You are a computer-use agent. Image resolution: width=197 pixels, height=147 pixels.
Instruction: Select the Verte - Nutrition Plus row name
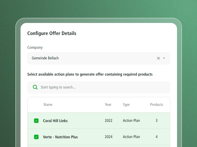(x=60, y=137)
